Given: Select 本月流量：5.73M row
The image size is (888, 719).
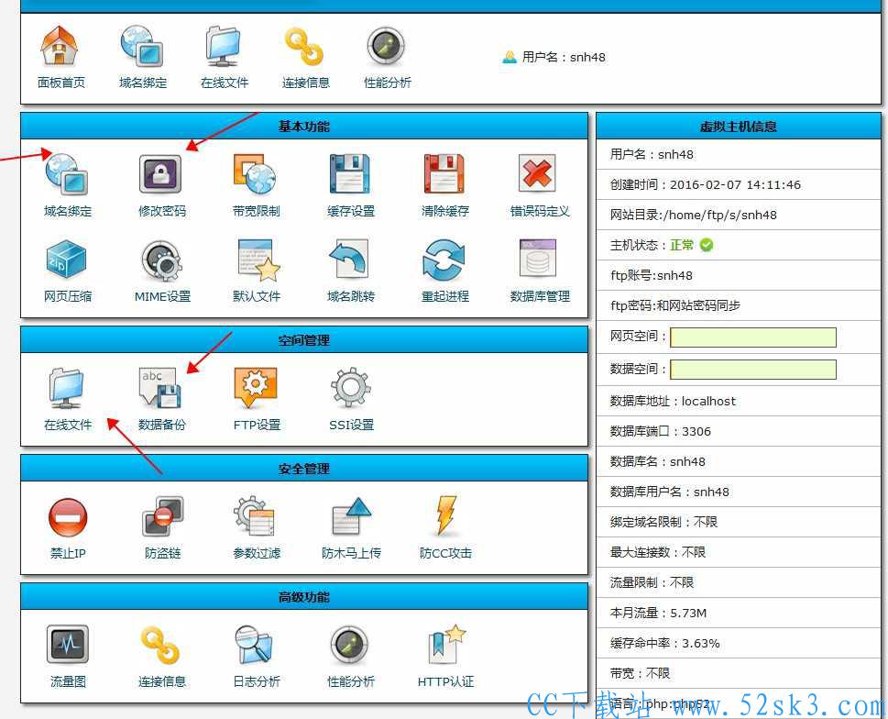Looking at the screenshot, I should [x=739, y=613].
